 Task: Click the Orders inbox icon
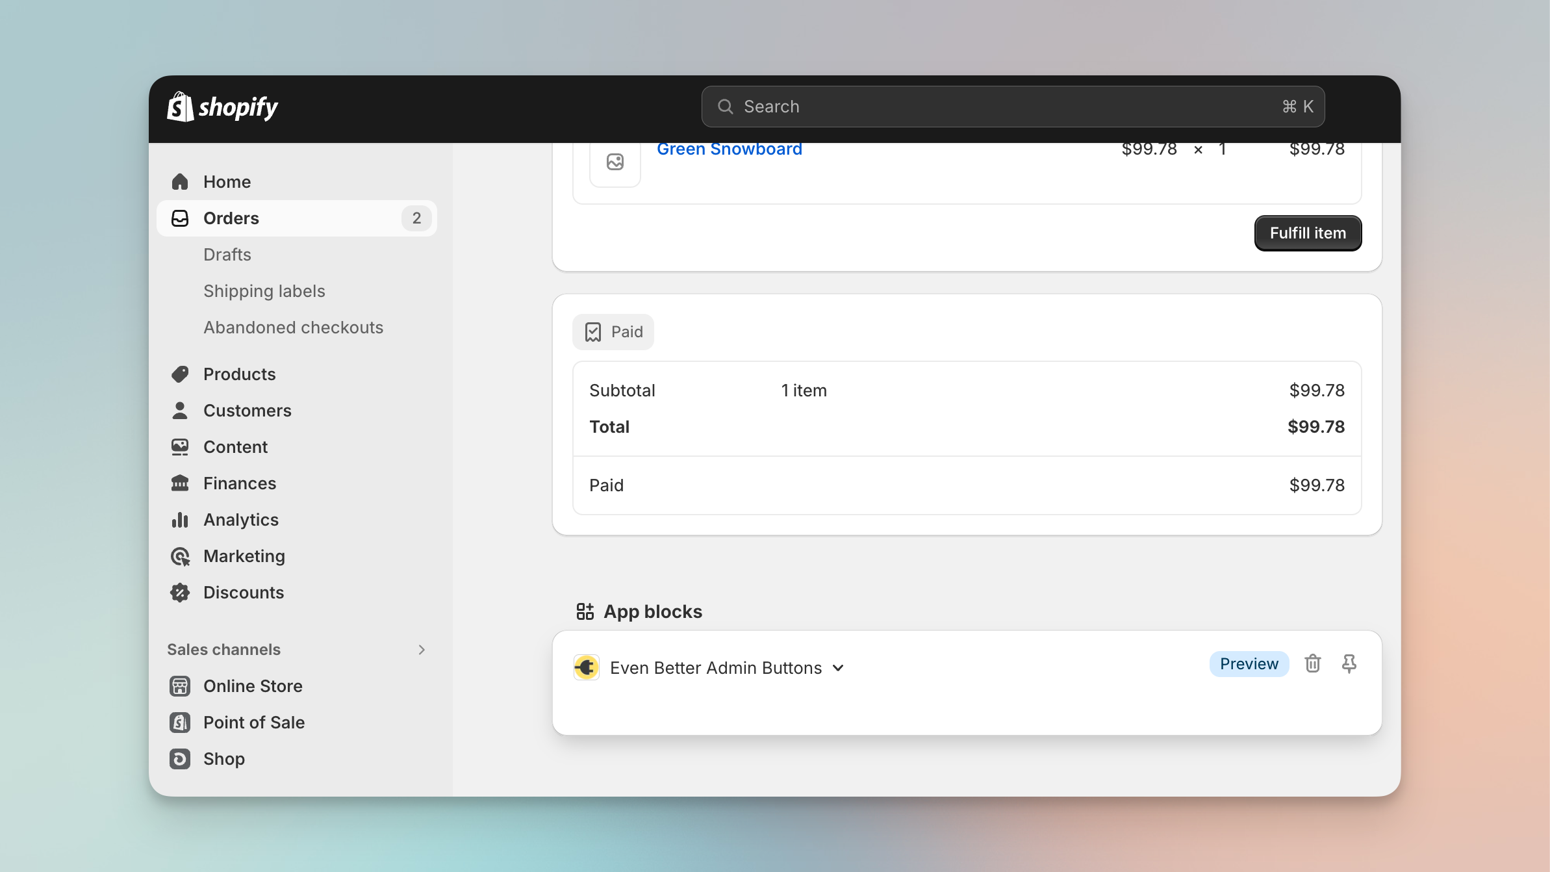tap(180, 218)
